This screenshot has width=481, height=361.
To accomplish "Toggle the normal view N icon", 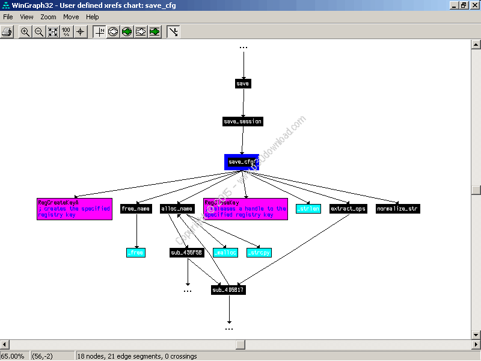I will (x=99, y=32).
